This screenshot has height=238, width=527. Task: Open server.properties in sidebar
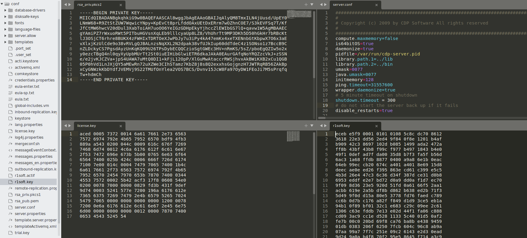pyautogui.click(x=30, y=214)
